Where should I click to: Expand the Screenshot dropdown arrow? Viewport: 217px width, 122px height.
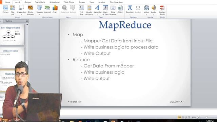(x=21, y=14)
